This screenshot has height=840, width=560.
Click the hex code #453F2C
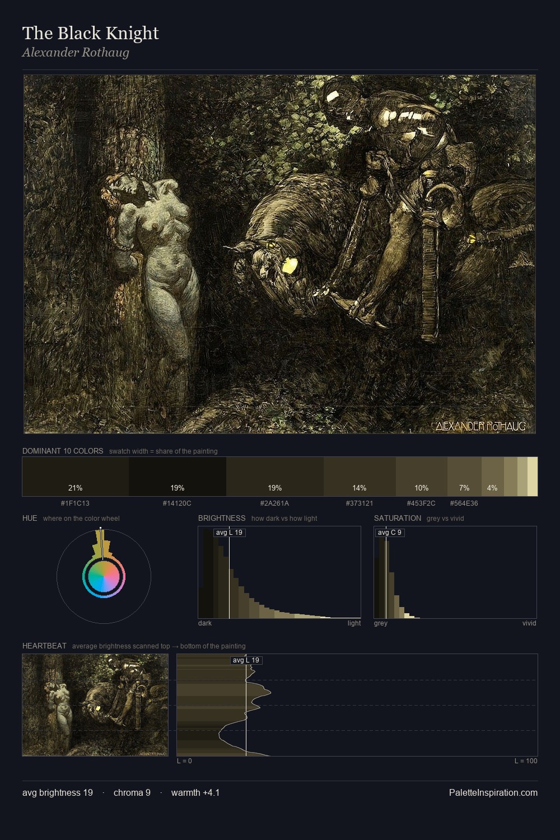click(x=421, y=503)
